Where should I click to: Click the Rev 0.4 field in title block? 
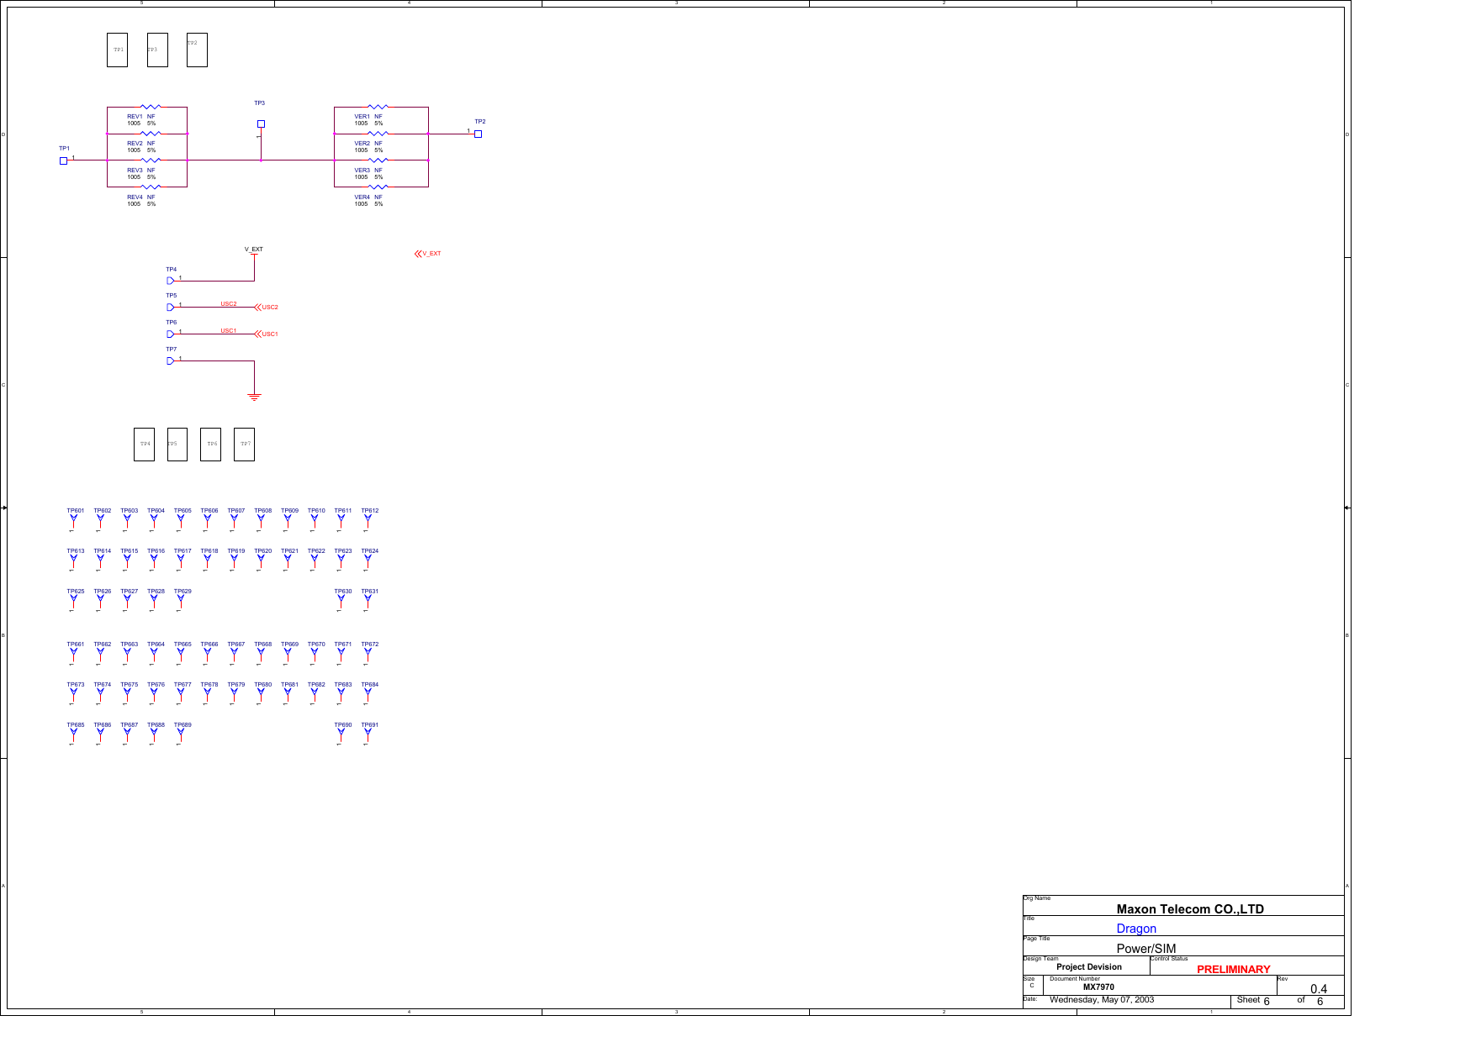(x=1319, y=990)
